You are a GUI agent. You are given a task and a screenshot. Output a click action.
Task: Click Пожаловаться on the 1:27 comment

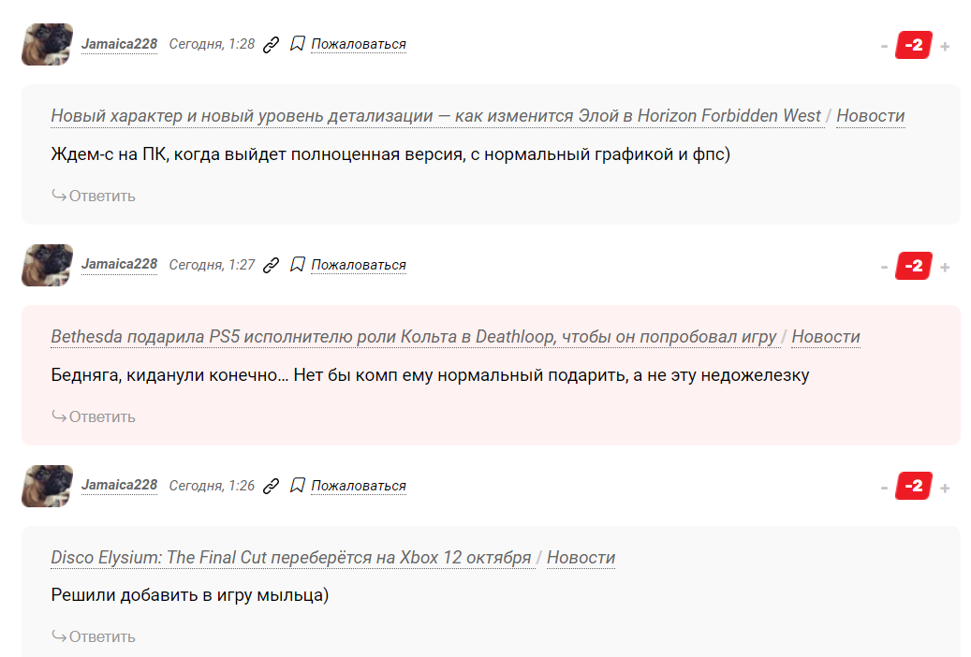click(359, 265)
